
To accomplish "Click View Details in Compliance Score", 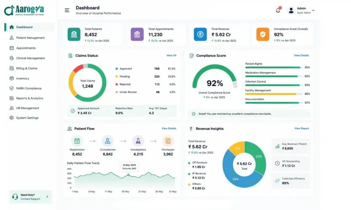I will pos(301,55).
